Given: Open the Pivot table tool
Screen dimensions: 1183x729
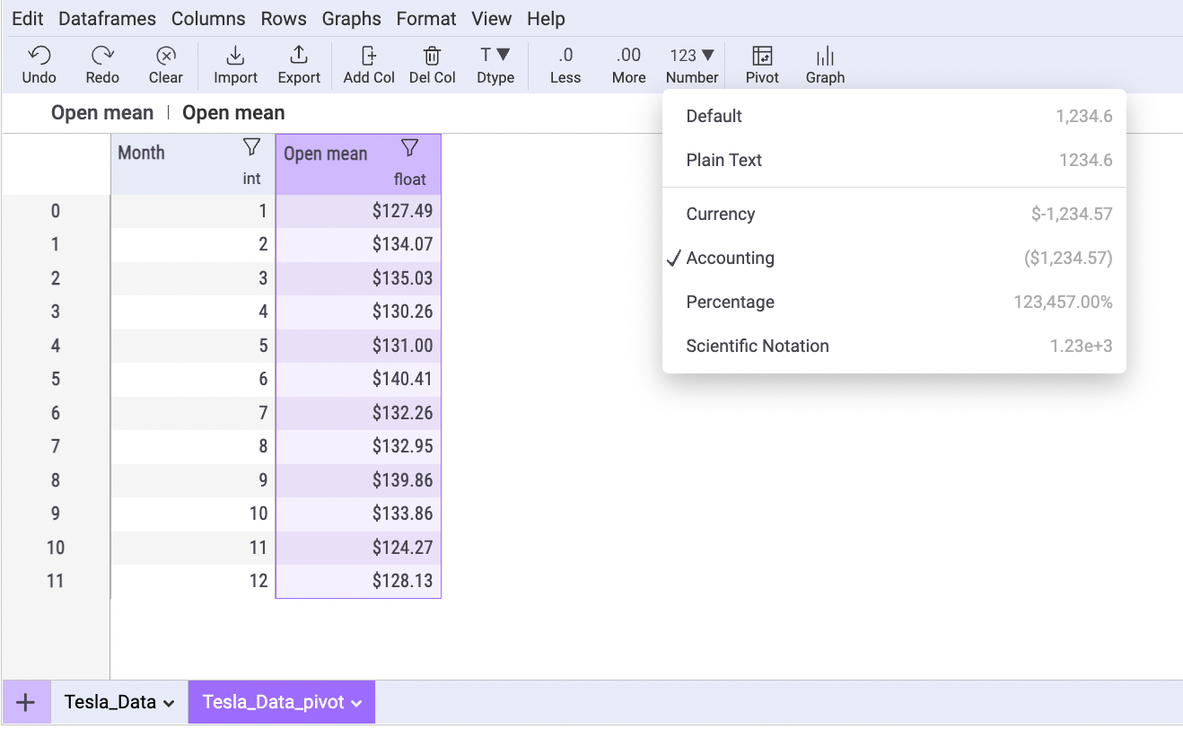Looking at the screenshot, I should [762, 56].
